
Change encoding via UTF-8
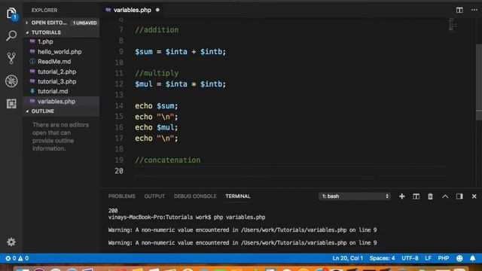point(410,258)
